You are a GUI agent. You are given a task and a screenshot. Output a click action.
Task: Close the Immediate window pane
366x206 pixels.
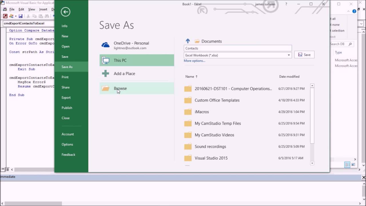[x=364, y=177]
